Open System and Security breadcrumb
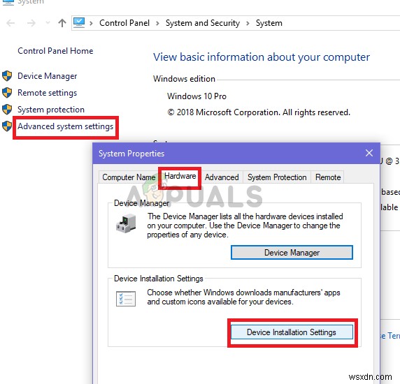The height and width of the screenshot is (384, 400). click(203, 23)
